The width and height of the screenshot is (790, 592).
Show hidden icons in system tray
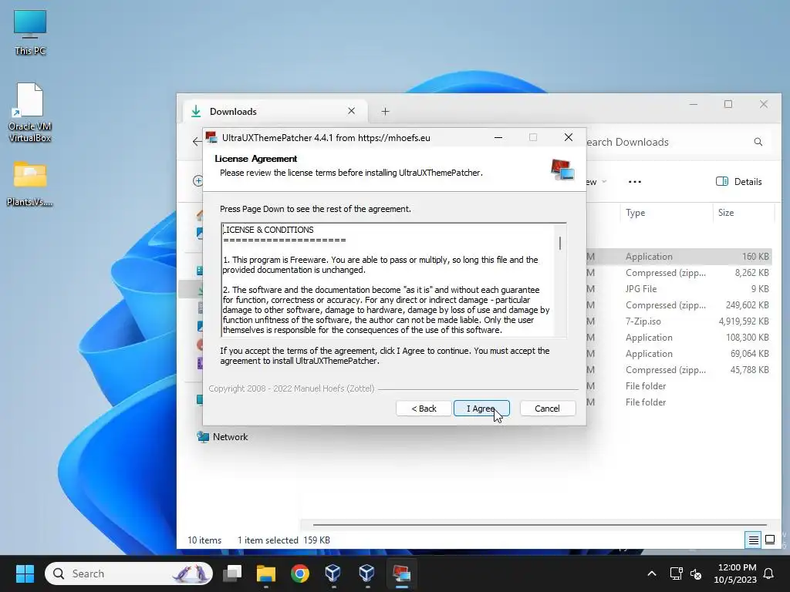[x=651, y=573]
